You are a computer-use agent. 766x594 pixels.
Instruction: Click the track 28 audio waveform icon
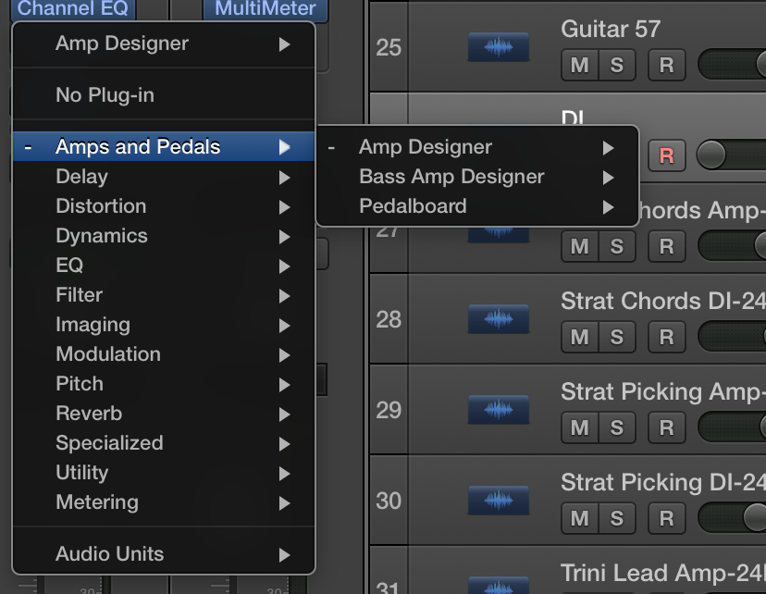pyautogui.click(x=499, y=319)
